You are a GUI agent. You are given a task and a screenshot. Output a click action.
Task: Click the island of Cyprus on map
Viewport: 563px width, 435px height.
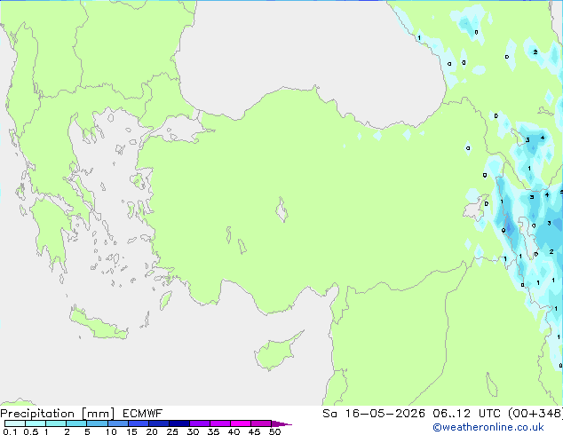(276, 352)
